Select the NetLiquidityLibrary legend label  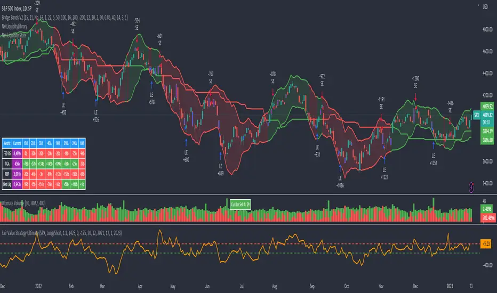pyautogui.click(x=14, y=26)
